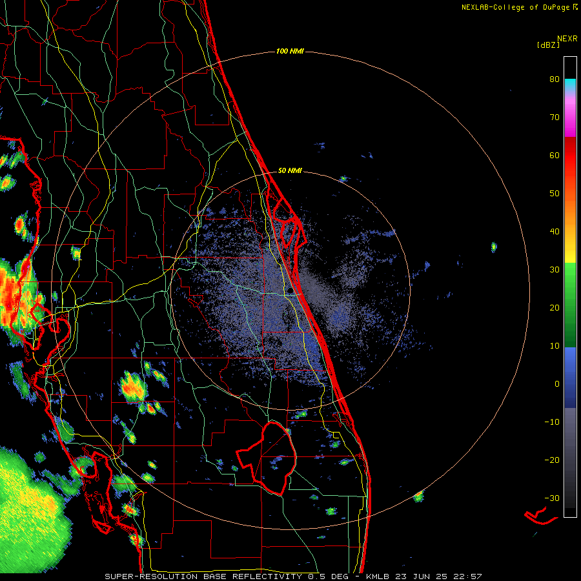Viewport: 581px width, 581px height.
Task: Click the 20 value on dBZ scale
Action: tap(555, 307)
